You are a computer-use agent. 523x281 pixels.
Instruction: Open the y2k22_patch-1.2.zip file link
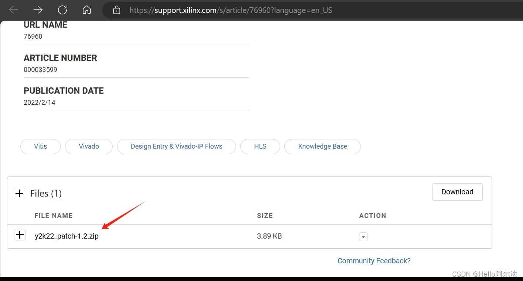click(67, 236)
